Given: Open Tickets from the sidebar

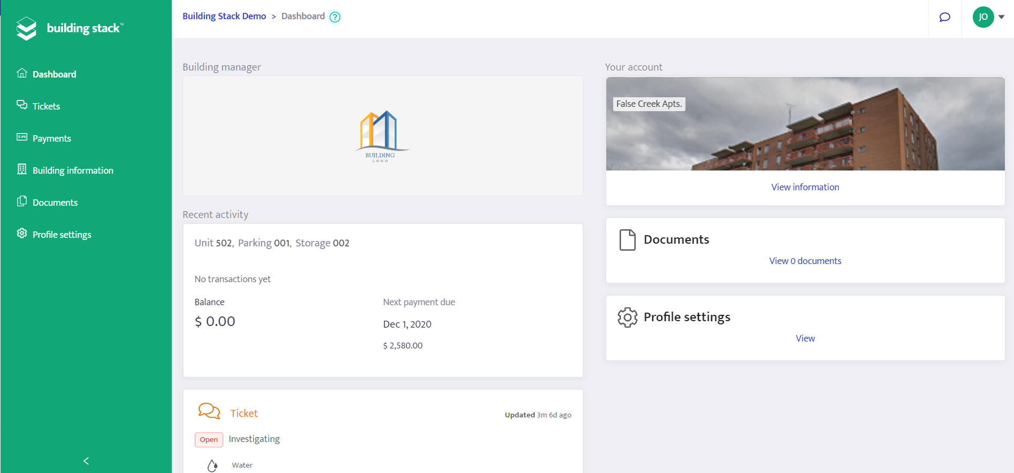Looking at the screenshot, I should [47, 106].
